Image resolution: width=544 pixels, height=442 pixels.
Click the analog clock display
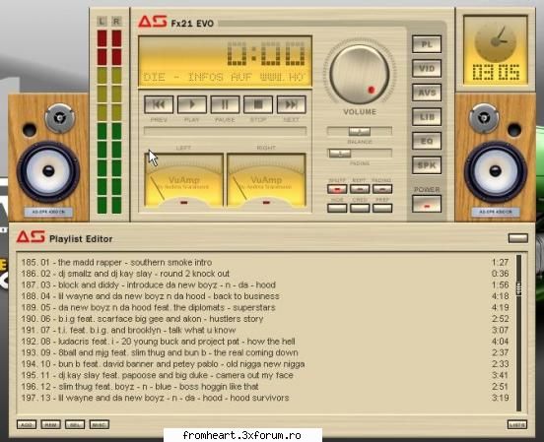[495, 42]
